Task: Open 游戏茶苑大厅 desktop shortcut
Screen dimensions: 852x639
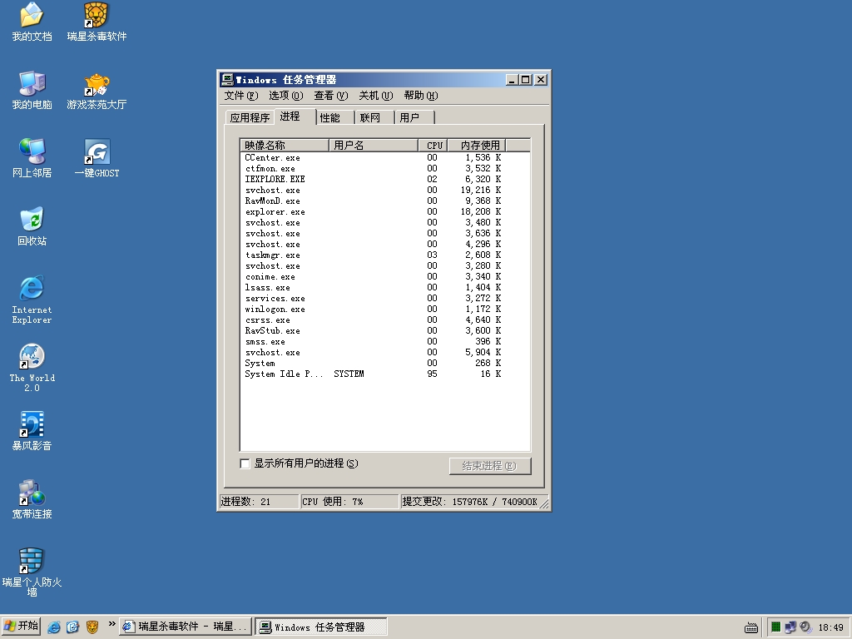Action: coord(97,90)
